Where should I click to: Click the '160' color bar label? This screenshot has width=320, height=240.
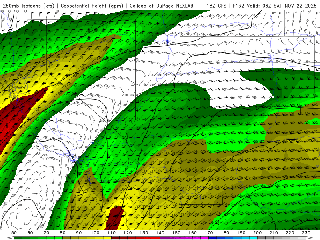click(192, 233)
